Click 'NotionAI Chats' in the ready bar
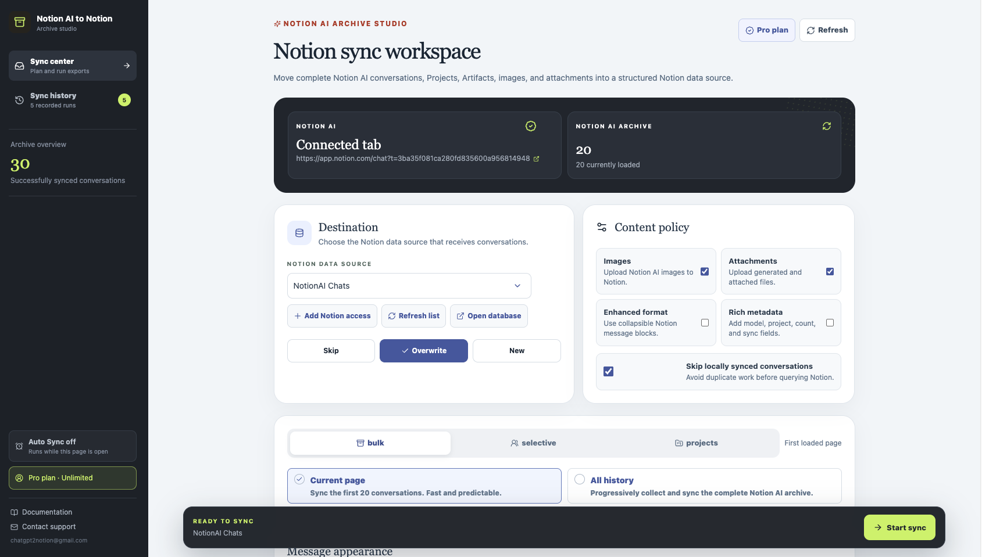The image size is (982, 557). [217, 533]
